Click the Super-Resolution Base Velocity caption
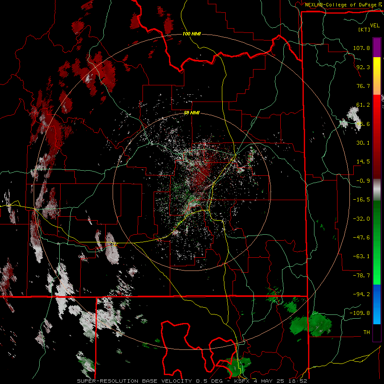 [x=192, y=381]
